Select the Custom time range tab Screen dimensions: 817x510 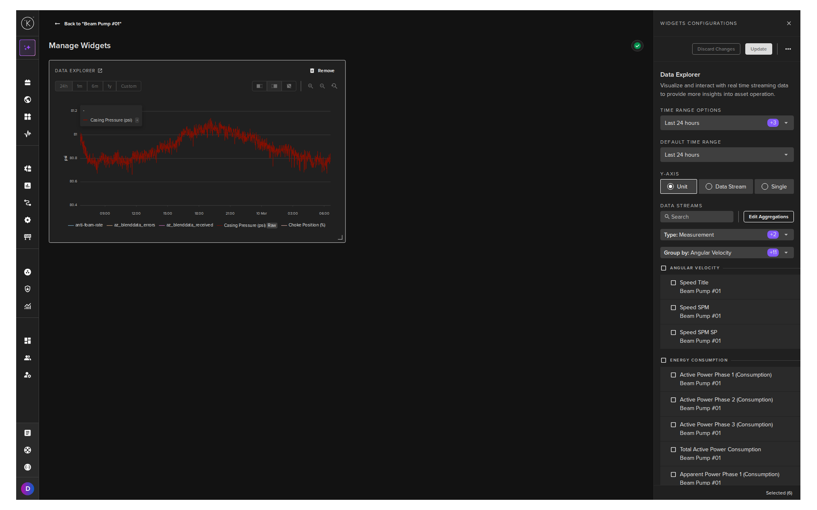point(129,86)
